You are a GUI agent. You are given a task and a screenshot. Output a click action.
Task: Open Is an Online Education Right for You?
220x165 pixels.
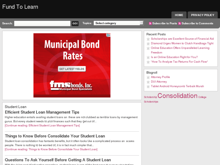point(174,57)
